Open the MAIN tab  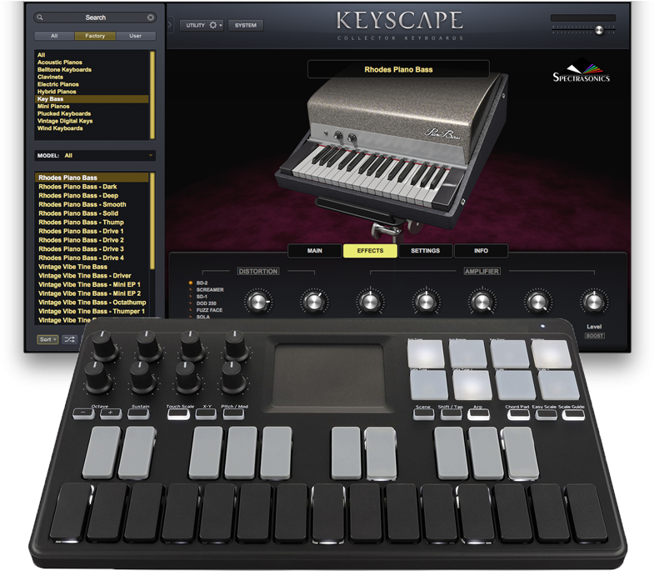click(x=314, y=250)
